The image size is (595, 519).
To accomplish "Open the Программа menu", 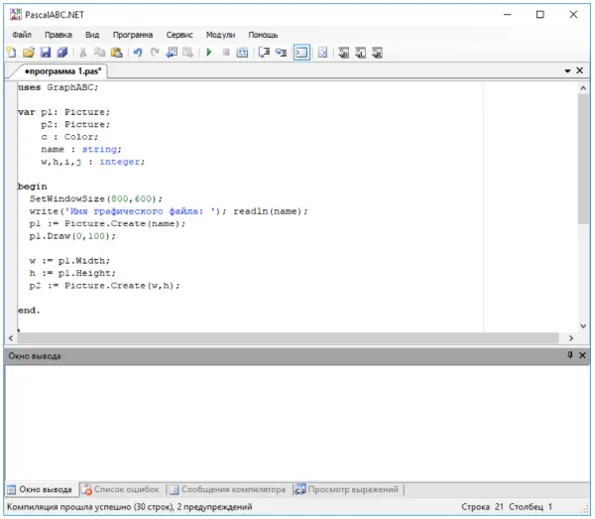I will click(x=133, y=35).
